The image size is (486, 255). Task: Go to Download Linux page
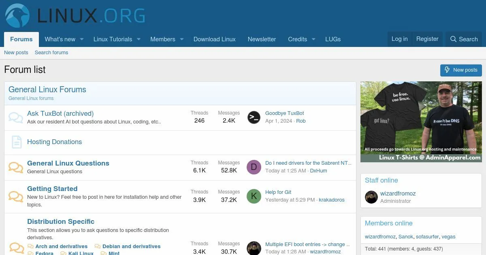pos(215,39)
